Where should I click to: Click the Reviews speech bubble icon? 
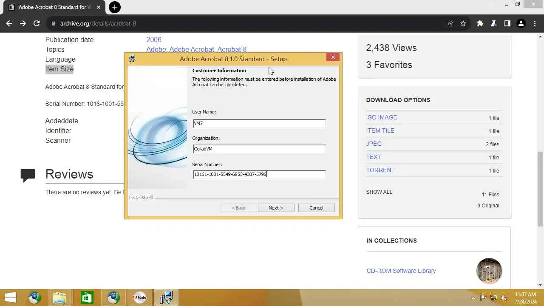coord(28,175)
